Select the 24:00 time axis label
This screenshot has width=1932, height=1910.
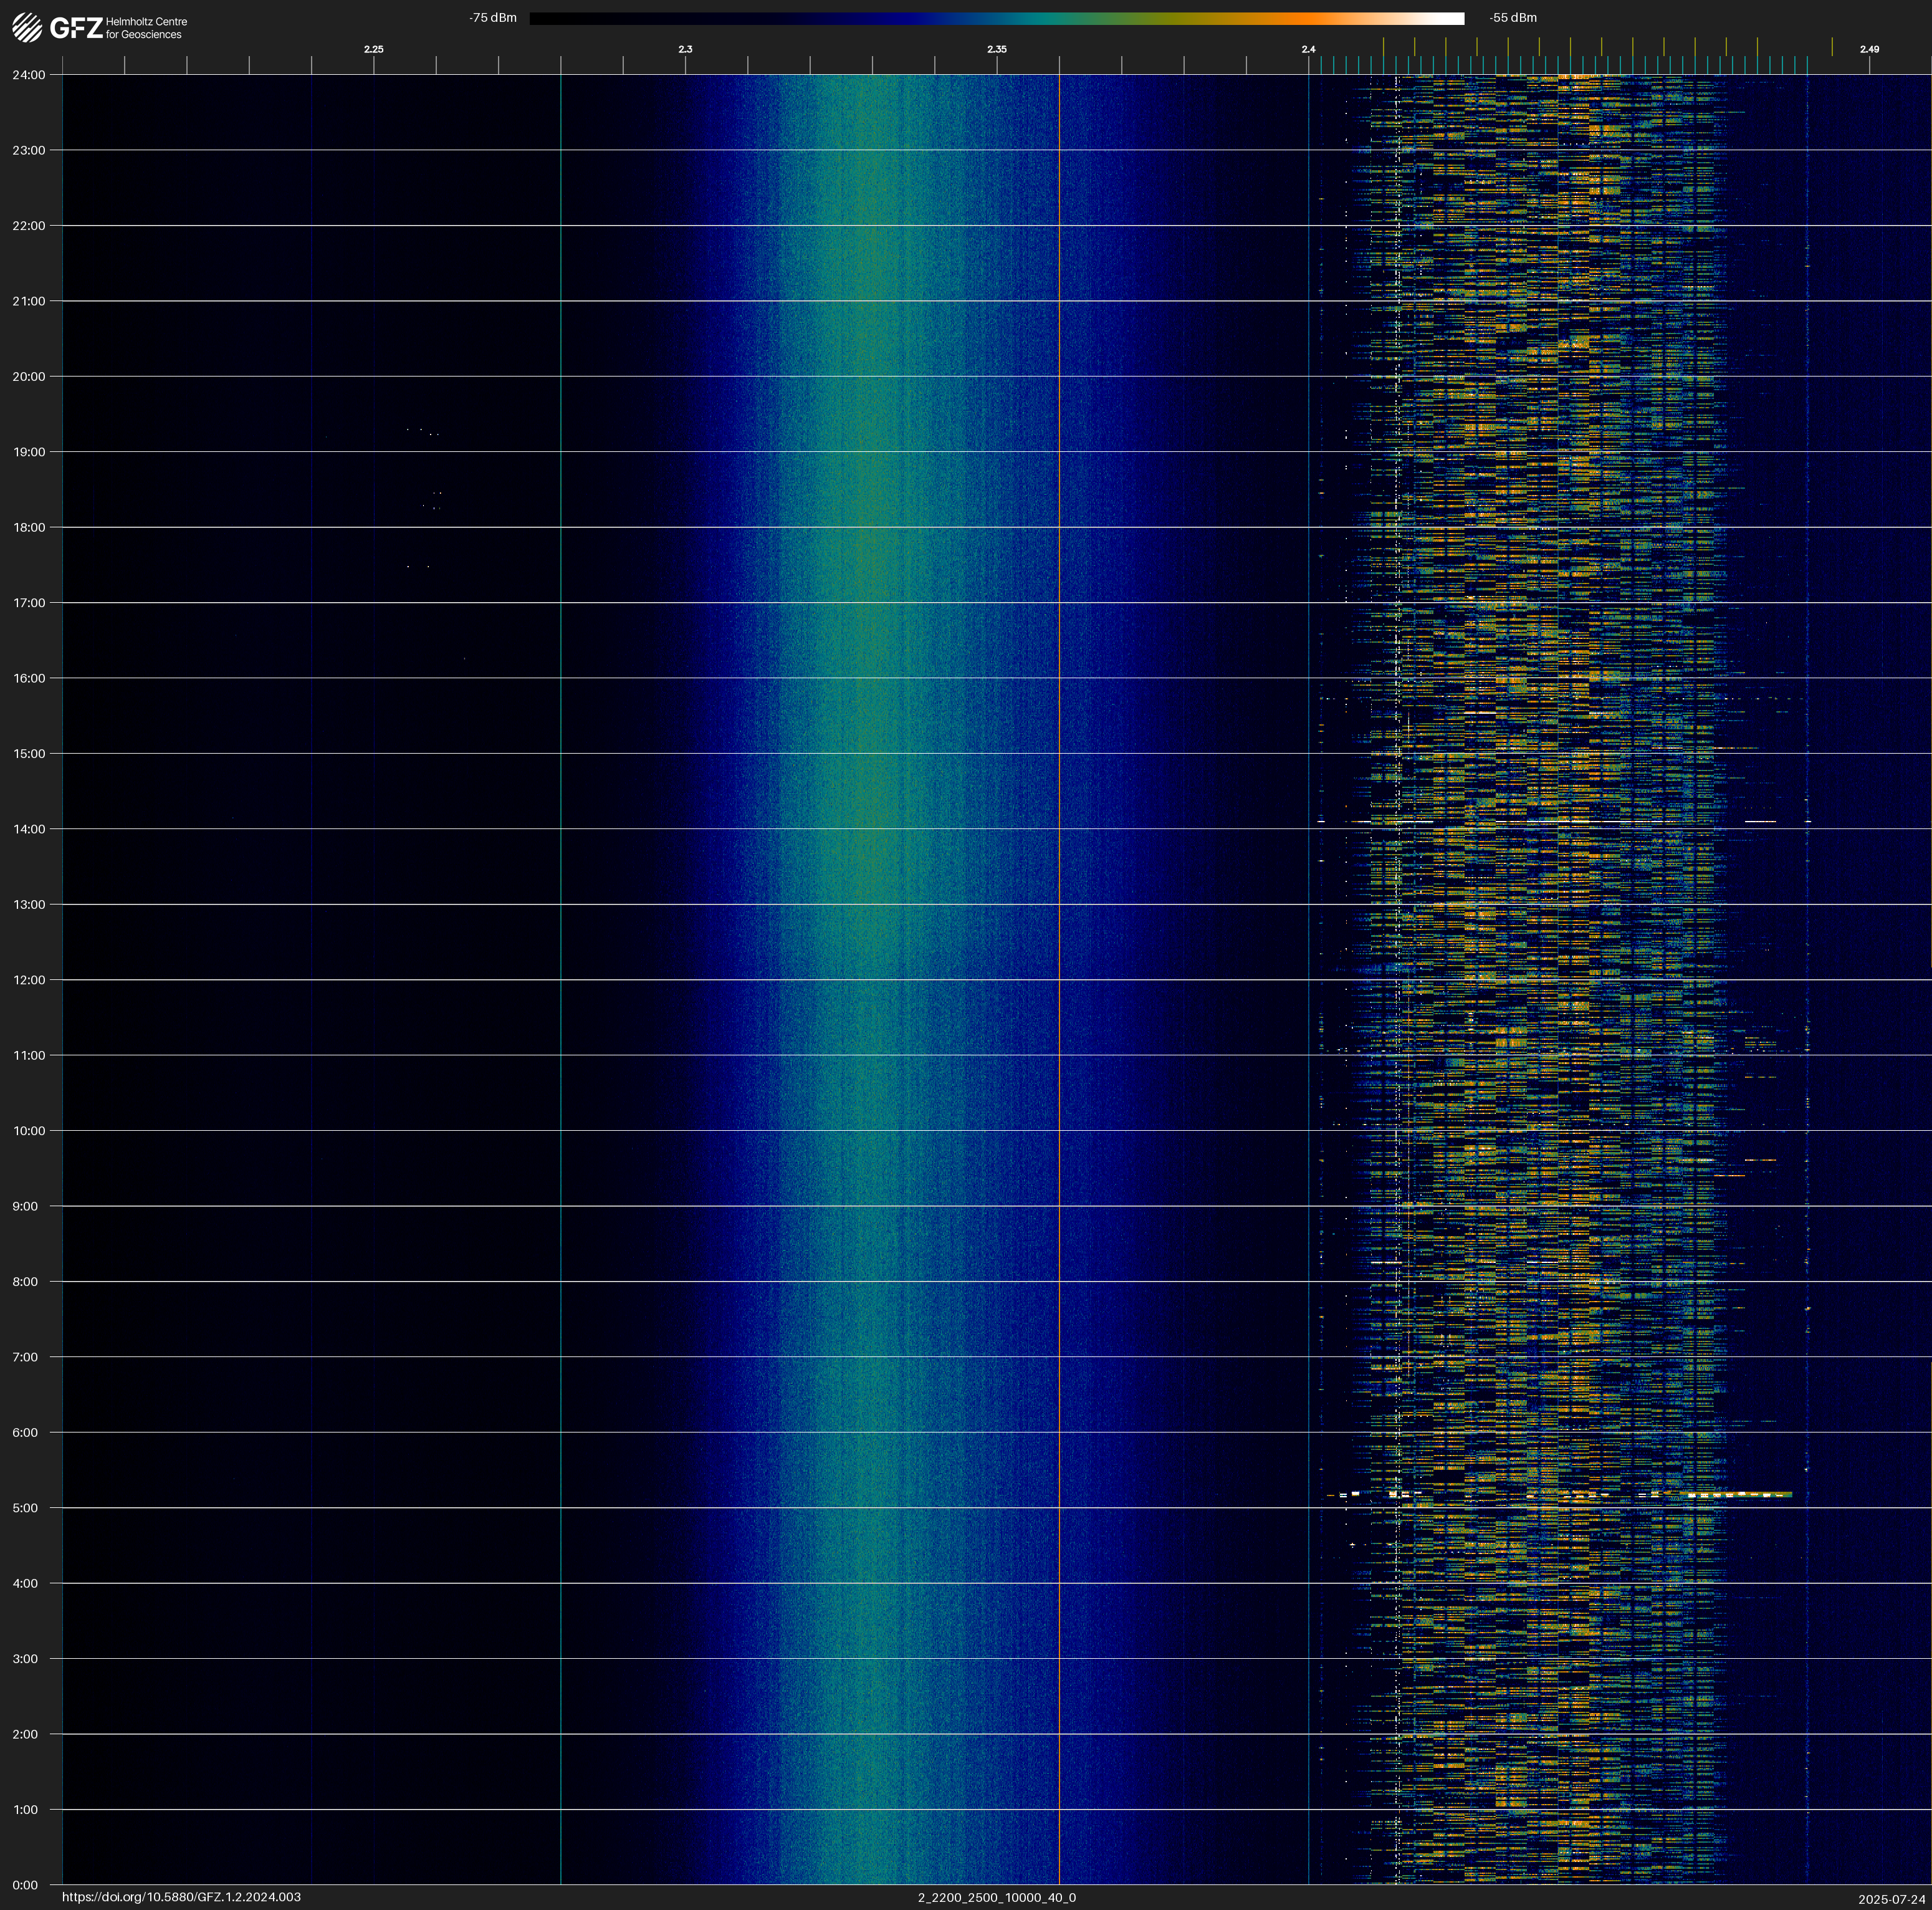click(29, 75)
